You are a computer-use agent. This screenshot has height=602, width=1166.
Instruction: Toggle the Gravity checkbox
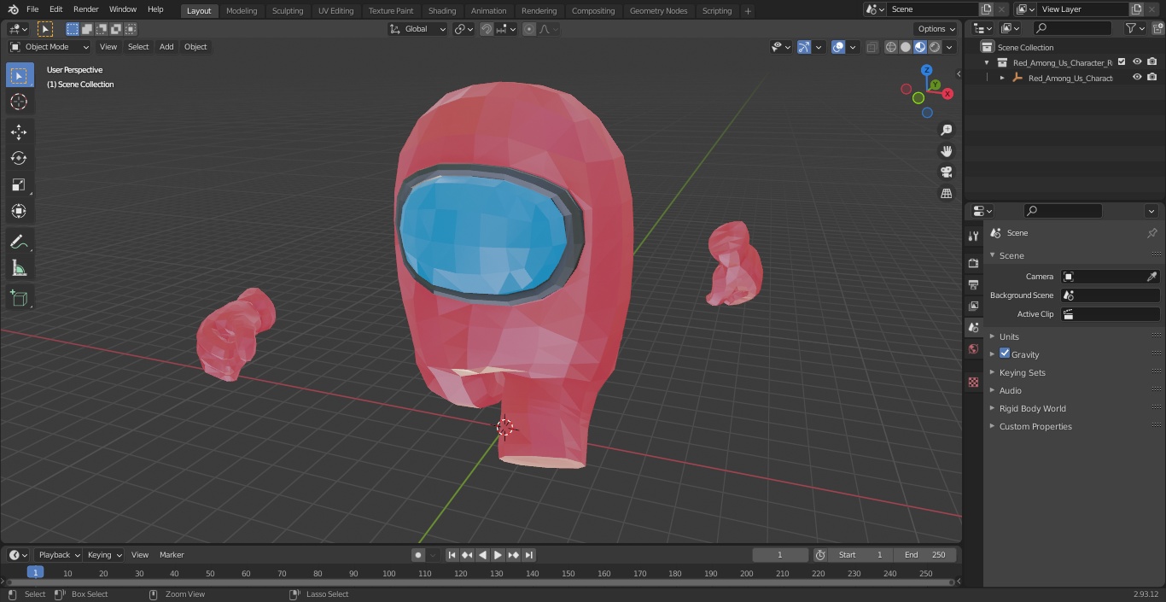tap(1005, 354)
